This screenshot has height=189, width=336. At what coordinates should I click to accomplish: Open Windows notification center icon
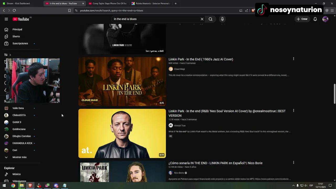[330, 186]
